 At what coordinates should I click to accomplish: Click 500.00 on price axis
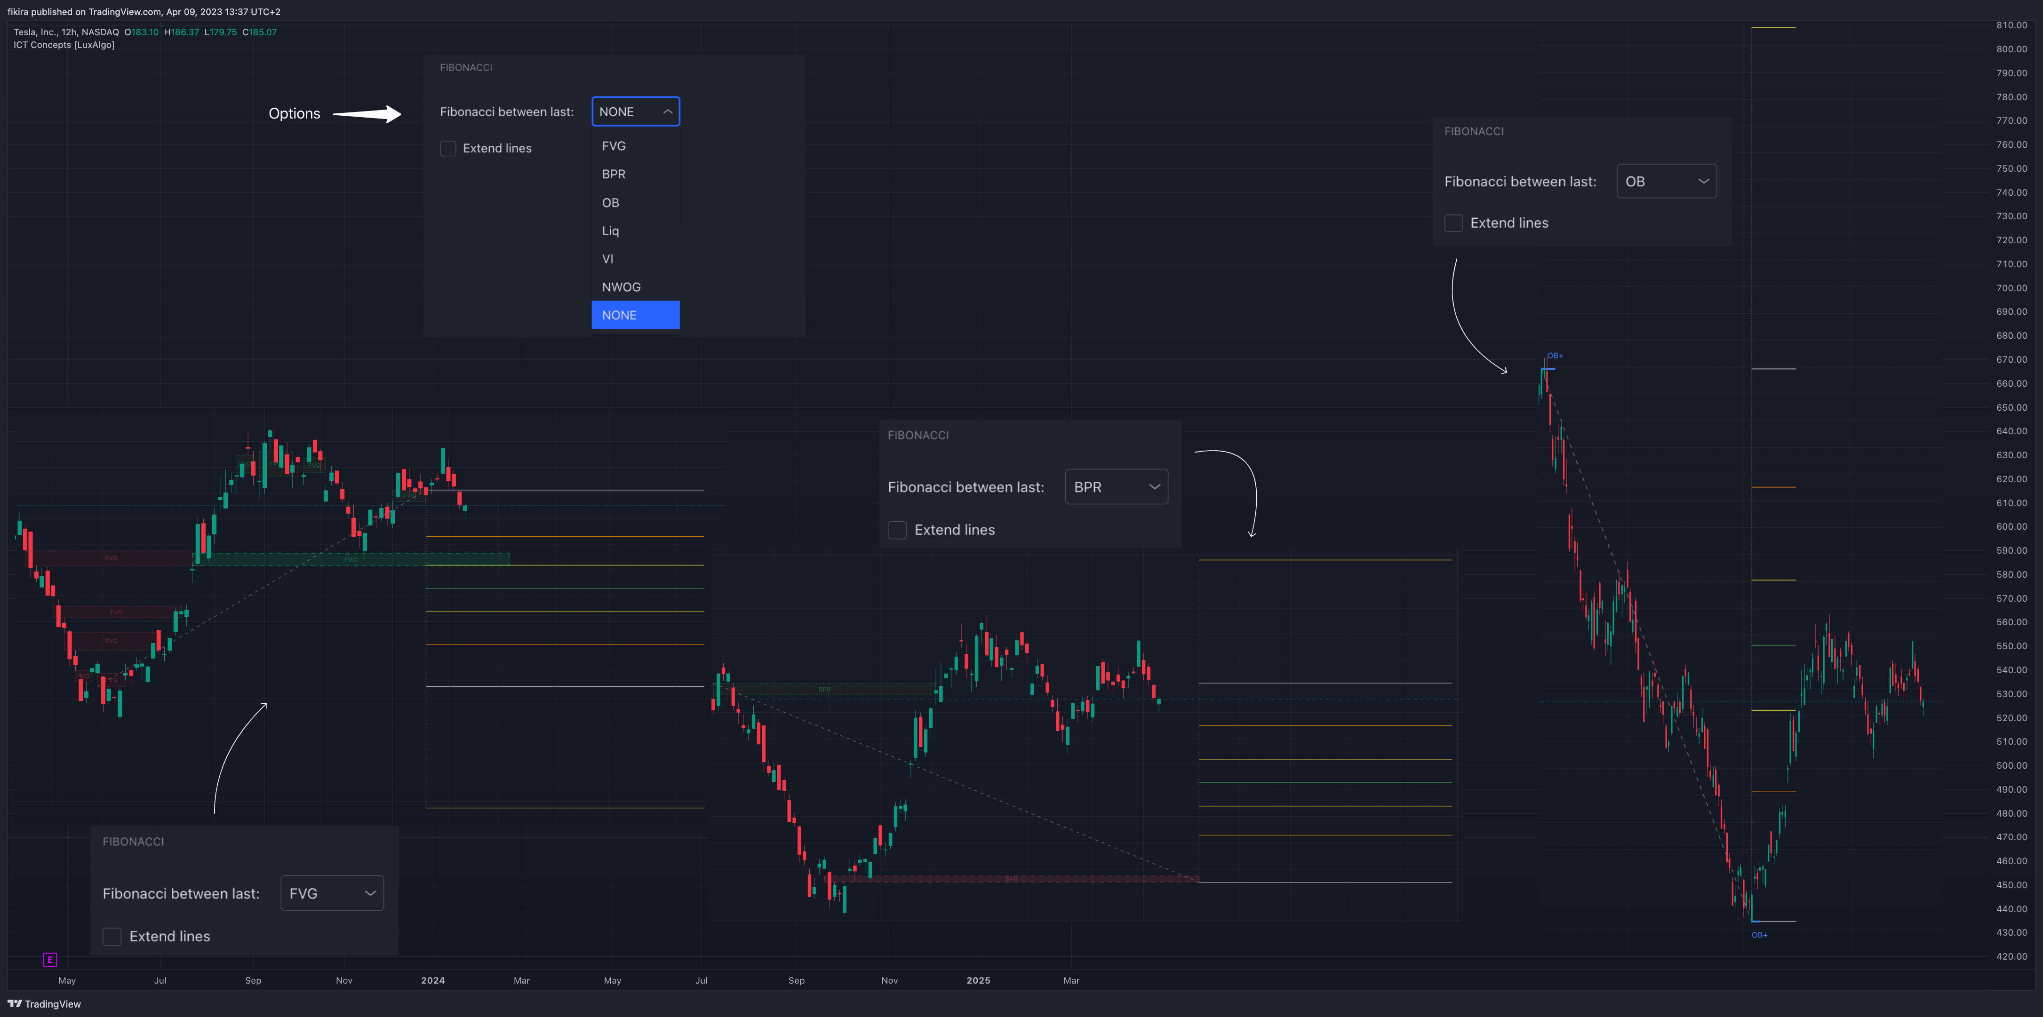coord(2011,766)
